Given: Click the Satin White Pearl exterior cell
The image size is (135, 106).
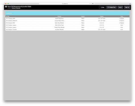Looking at the screenshot, I should [x=59, y=25].
